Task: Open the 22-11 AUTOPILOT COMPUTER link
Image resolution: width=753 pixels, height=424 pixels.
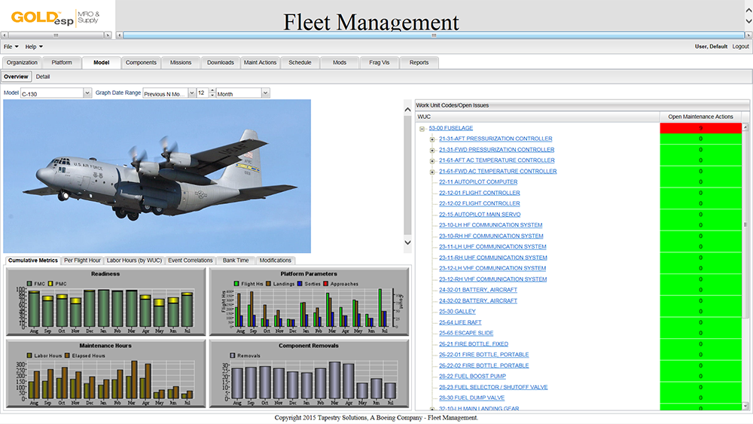Action: [x=478, y=182]
